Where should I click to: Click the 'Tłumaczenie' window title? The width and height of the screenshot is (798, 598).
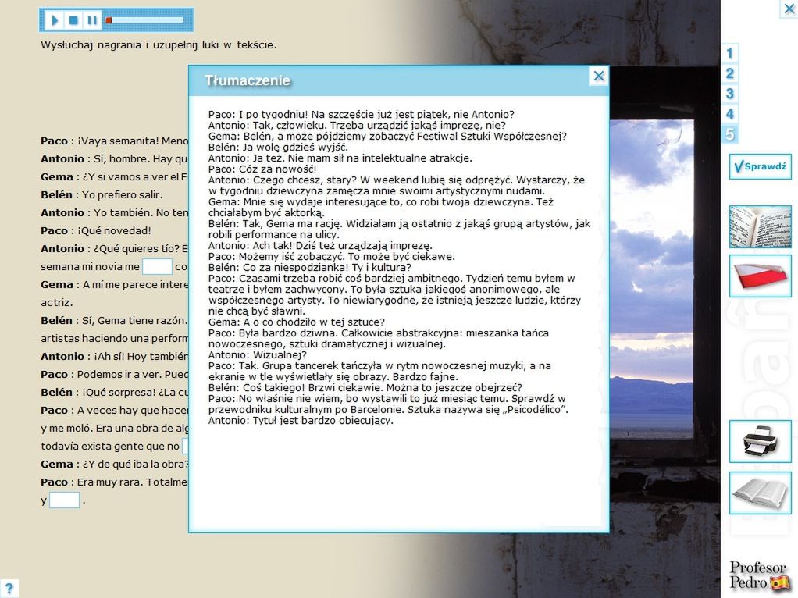(248, 80)
